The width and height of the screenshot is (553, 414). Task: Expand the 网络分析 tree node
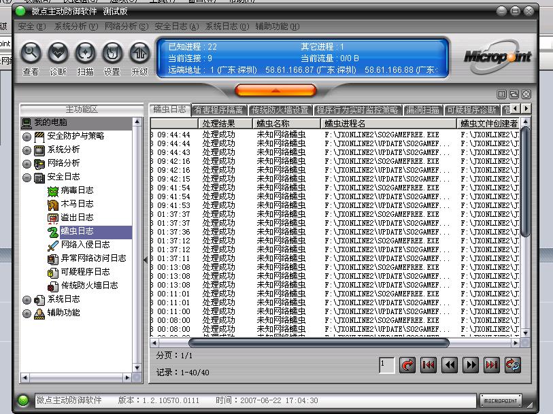coord(27,164)
